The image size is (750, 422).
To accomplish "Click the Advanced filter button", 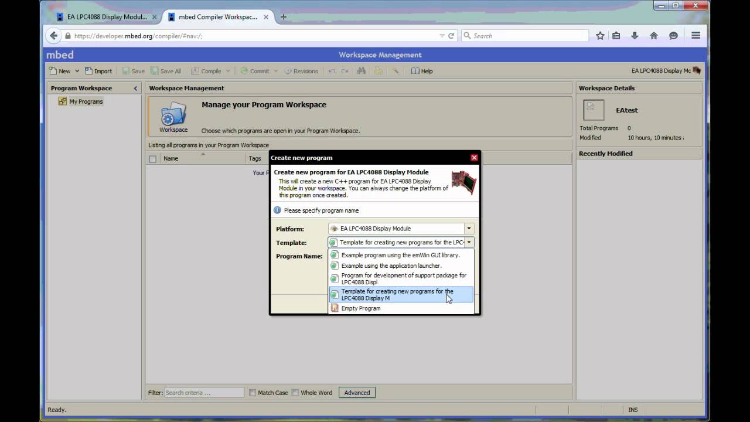I will 357,393.
